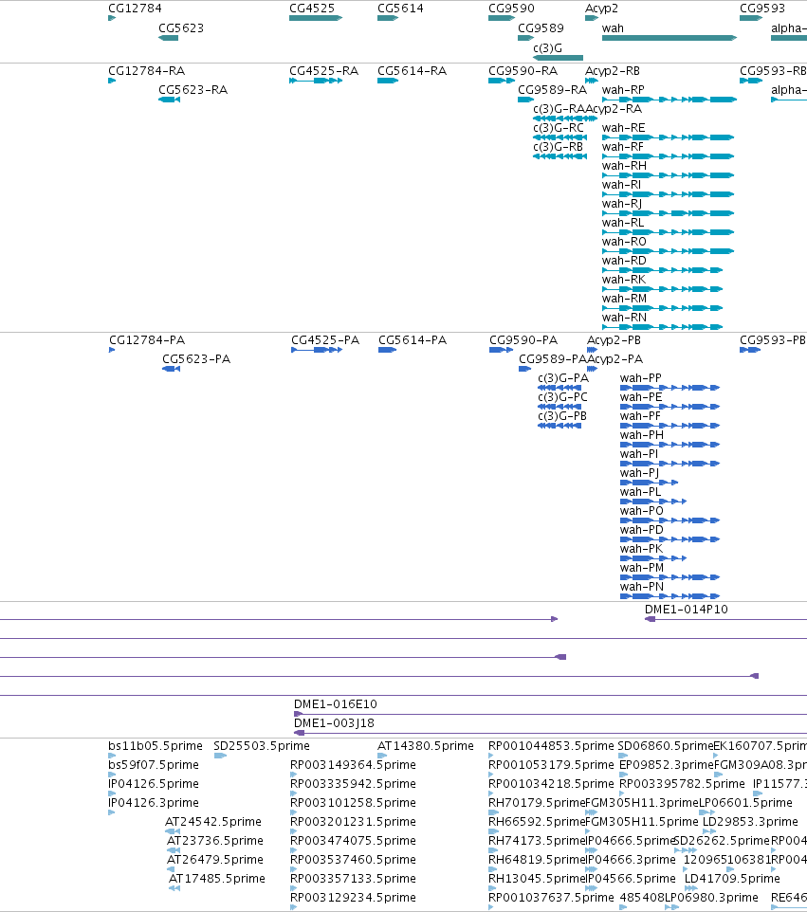This screenshot has height=912, width=807.
Task: Click the Acyp2 gene label
Action: click(601, 9)
